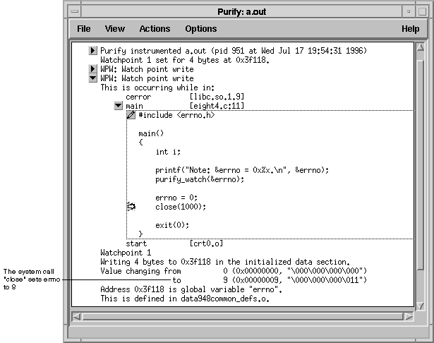
Task: Maximize the Purify window
Action: (422, 11)
